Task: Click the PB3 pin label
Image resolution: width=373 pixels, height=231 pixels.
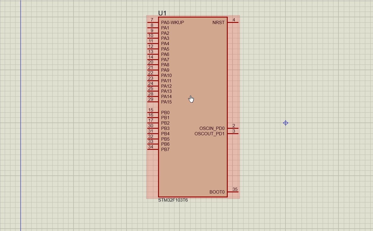Action: click(165, 128)
